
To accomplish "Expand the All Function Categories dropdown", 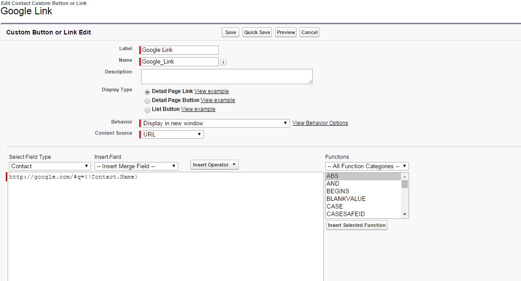I will coord(367,166).
